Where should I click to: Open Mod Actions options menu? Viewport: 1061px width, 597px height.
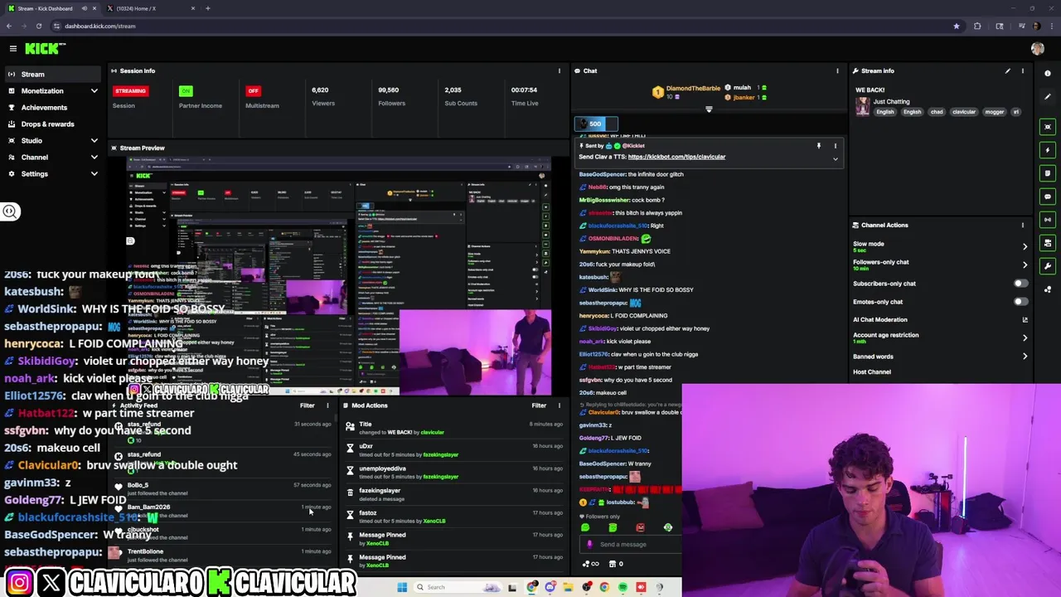560,405
